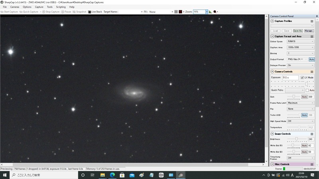Toggle Auto for Output Format
Image resolution: width=319 pixels, height=179 pixels.
tap(312, 59)
